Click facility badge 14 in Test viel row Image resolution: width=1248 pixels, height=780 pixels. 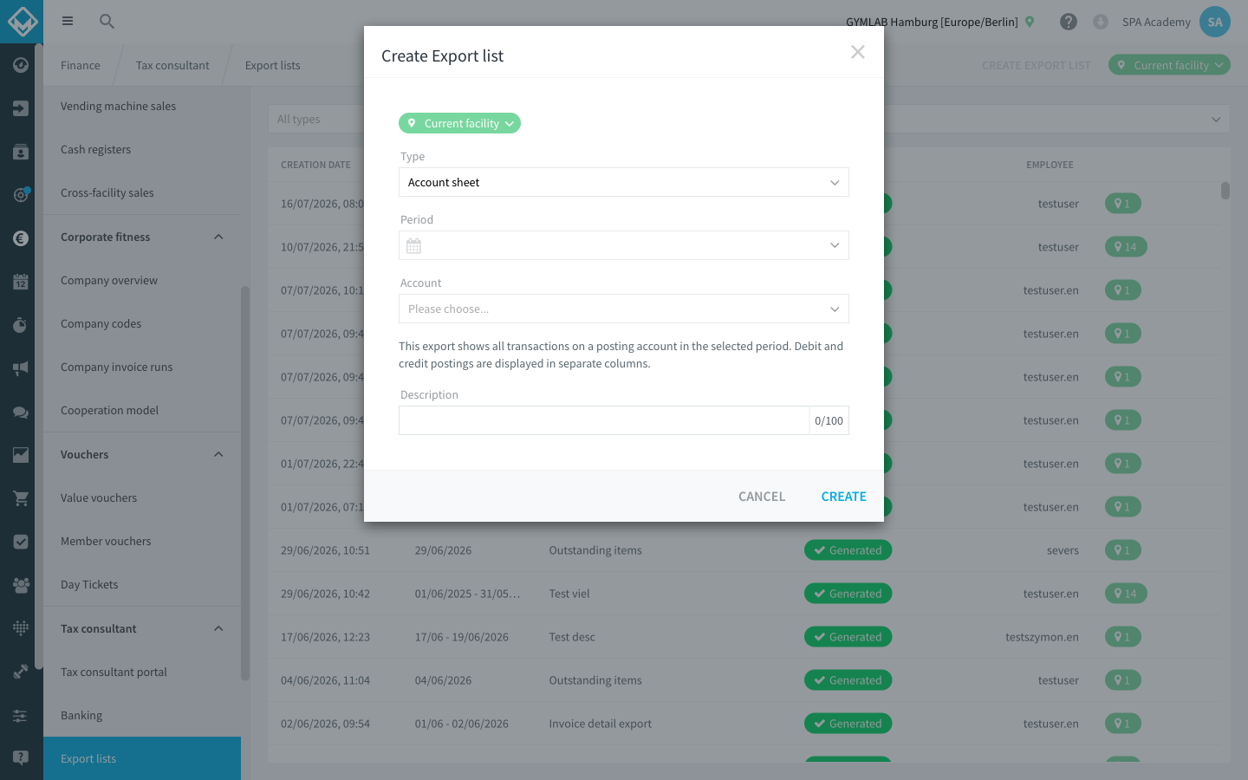pos(1126,594)
